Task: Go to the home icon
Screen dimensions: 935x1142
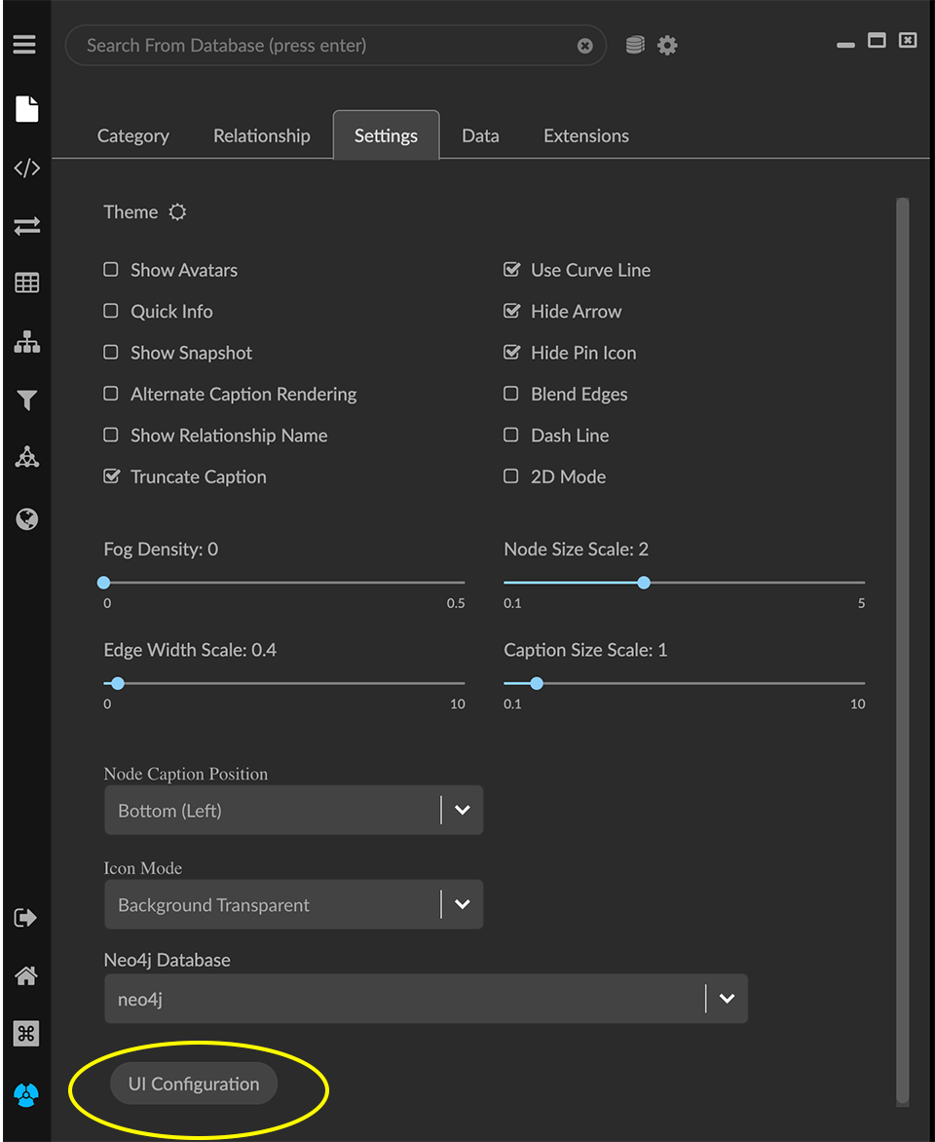Action: (x=26, y=975)
